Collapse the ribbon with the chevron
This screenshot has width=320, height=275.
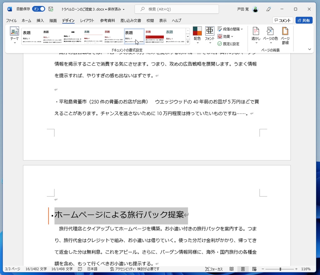(x=309, y=49)
